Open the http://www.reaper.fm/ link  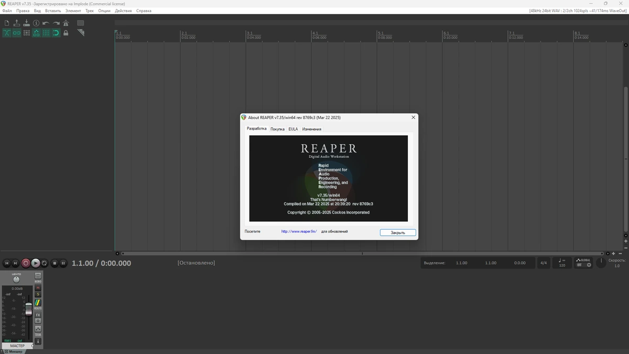[x=299, y=231]
